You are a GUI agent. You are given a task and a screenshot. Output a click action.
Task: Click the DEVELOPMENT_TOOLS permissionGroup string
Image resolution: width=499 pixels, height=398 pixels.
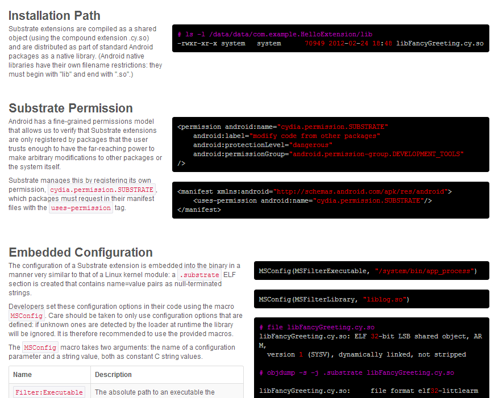[x=376, y=154]
